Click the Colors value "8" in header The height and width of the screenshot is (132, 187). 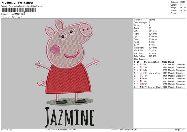coord(180,5)
